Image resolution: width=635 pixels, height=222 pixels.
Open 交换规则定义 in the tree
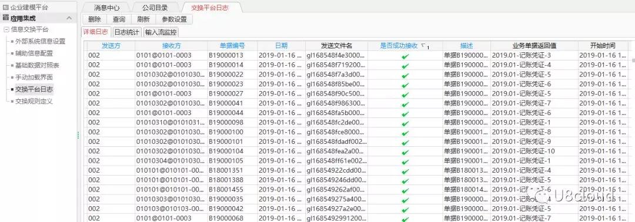[x=34, y=101]
